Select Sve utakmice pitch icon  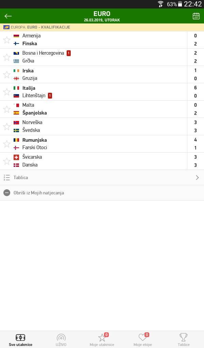click(20, 337)
